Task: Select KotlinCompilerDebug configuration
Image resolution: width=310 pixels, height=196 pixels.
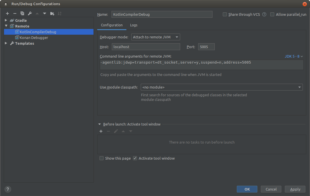Action: click(x=49, y=32)
